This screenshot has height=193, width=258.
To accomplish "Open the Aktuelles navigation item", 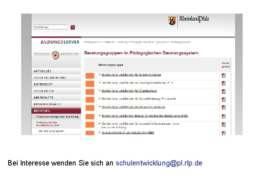I will pyautogui.click(x=56, y=71).
